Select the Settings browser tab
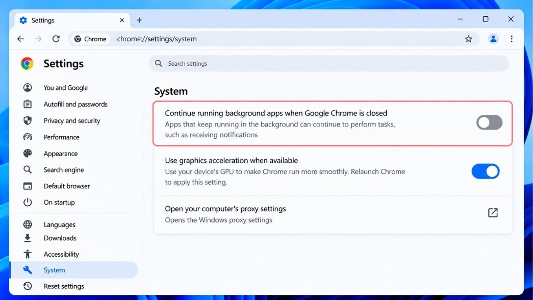 click(72, 20)
